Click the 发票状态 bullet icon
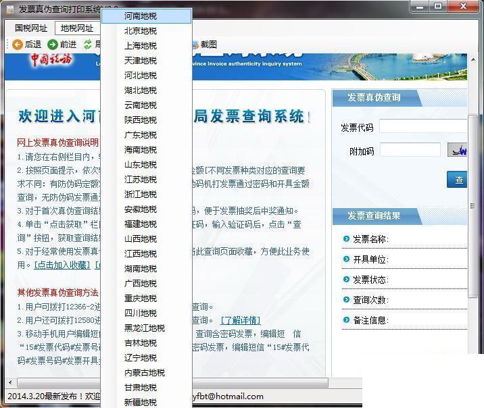Viewport: 484px width, 408px height. (346, 280)
